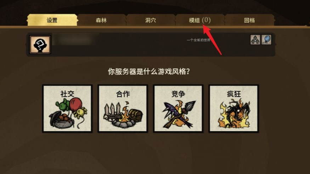Screen dimensions: 310x174
Task: Click the 一个全新的世界 description text
Action: coord(198,40)
